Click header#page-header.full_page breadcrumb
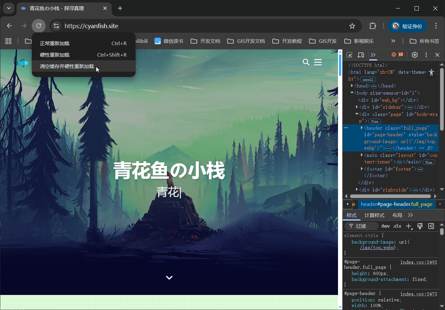Image resolution: width=445 pixels, height=310 pixels. click(x=397, y=204)
